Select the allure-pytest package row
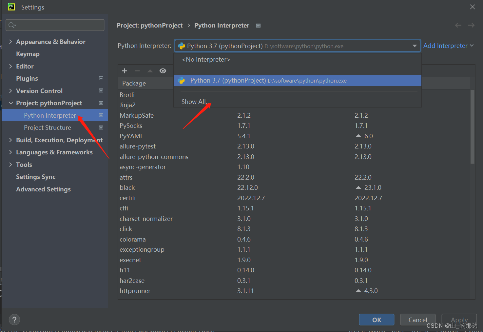This screenshot has height=332, width=483. pos(294,146)
